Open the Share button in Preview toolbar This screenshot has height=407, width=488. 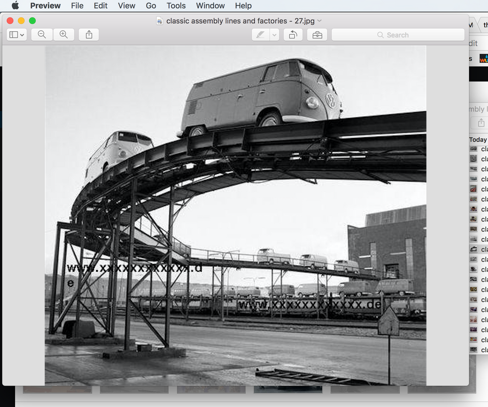(x=89, y=35)
